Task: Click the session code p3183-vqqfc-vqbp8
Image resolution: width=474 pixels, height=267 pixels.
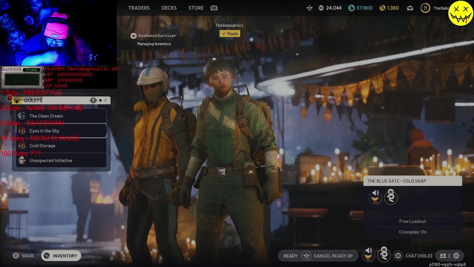Action: pos(447,264)
